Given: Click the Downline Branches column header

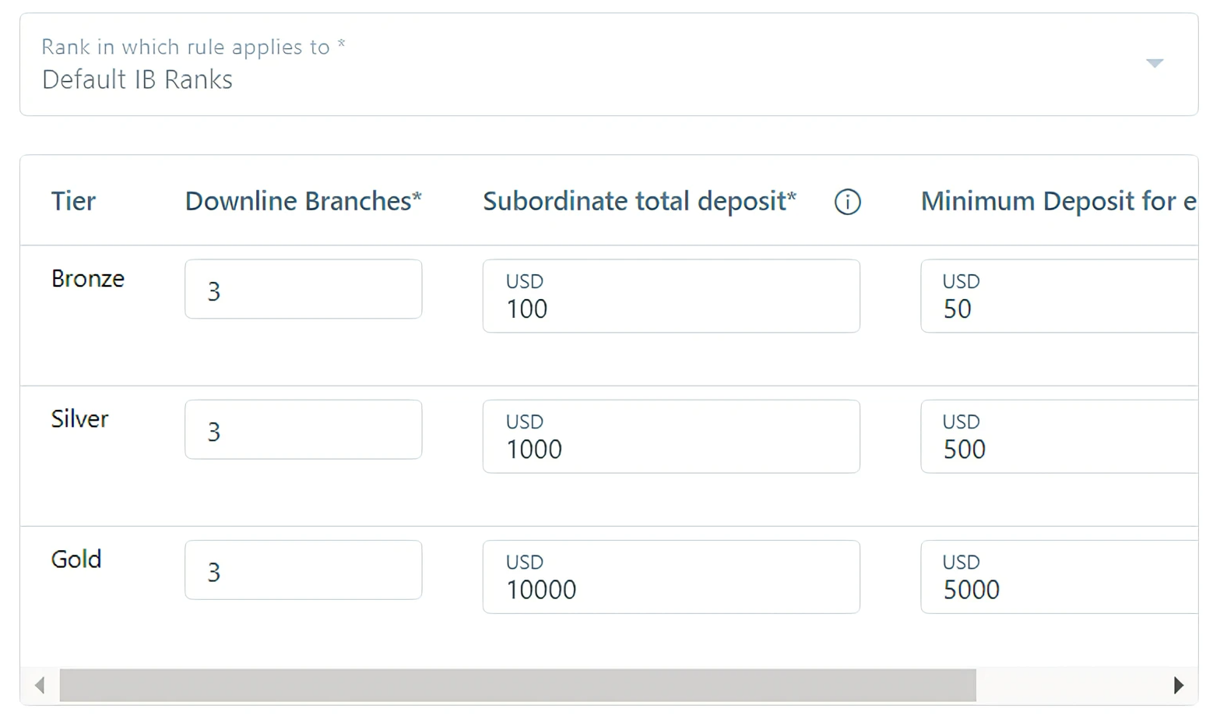Looking at the screenshot, I should [303, 201].
